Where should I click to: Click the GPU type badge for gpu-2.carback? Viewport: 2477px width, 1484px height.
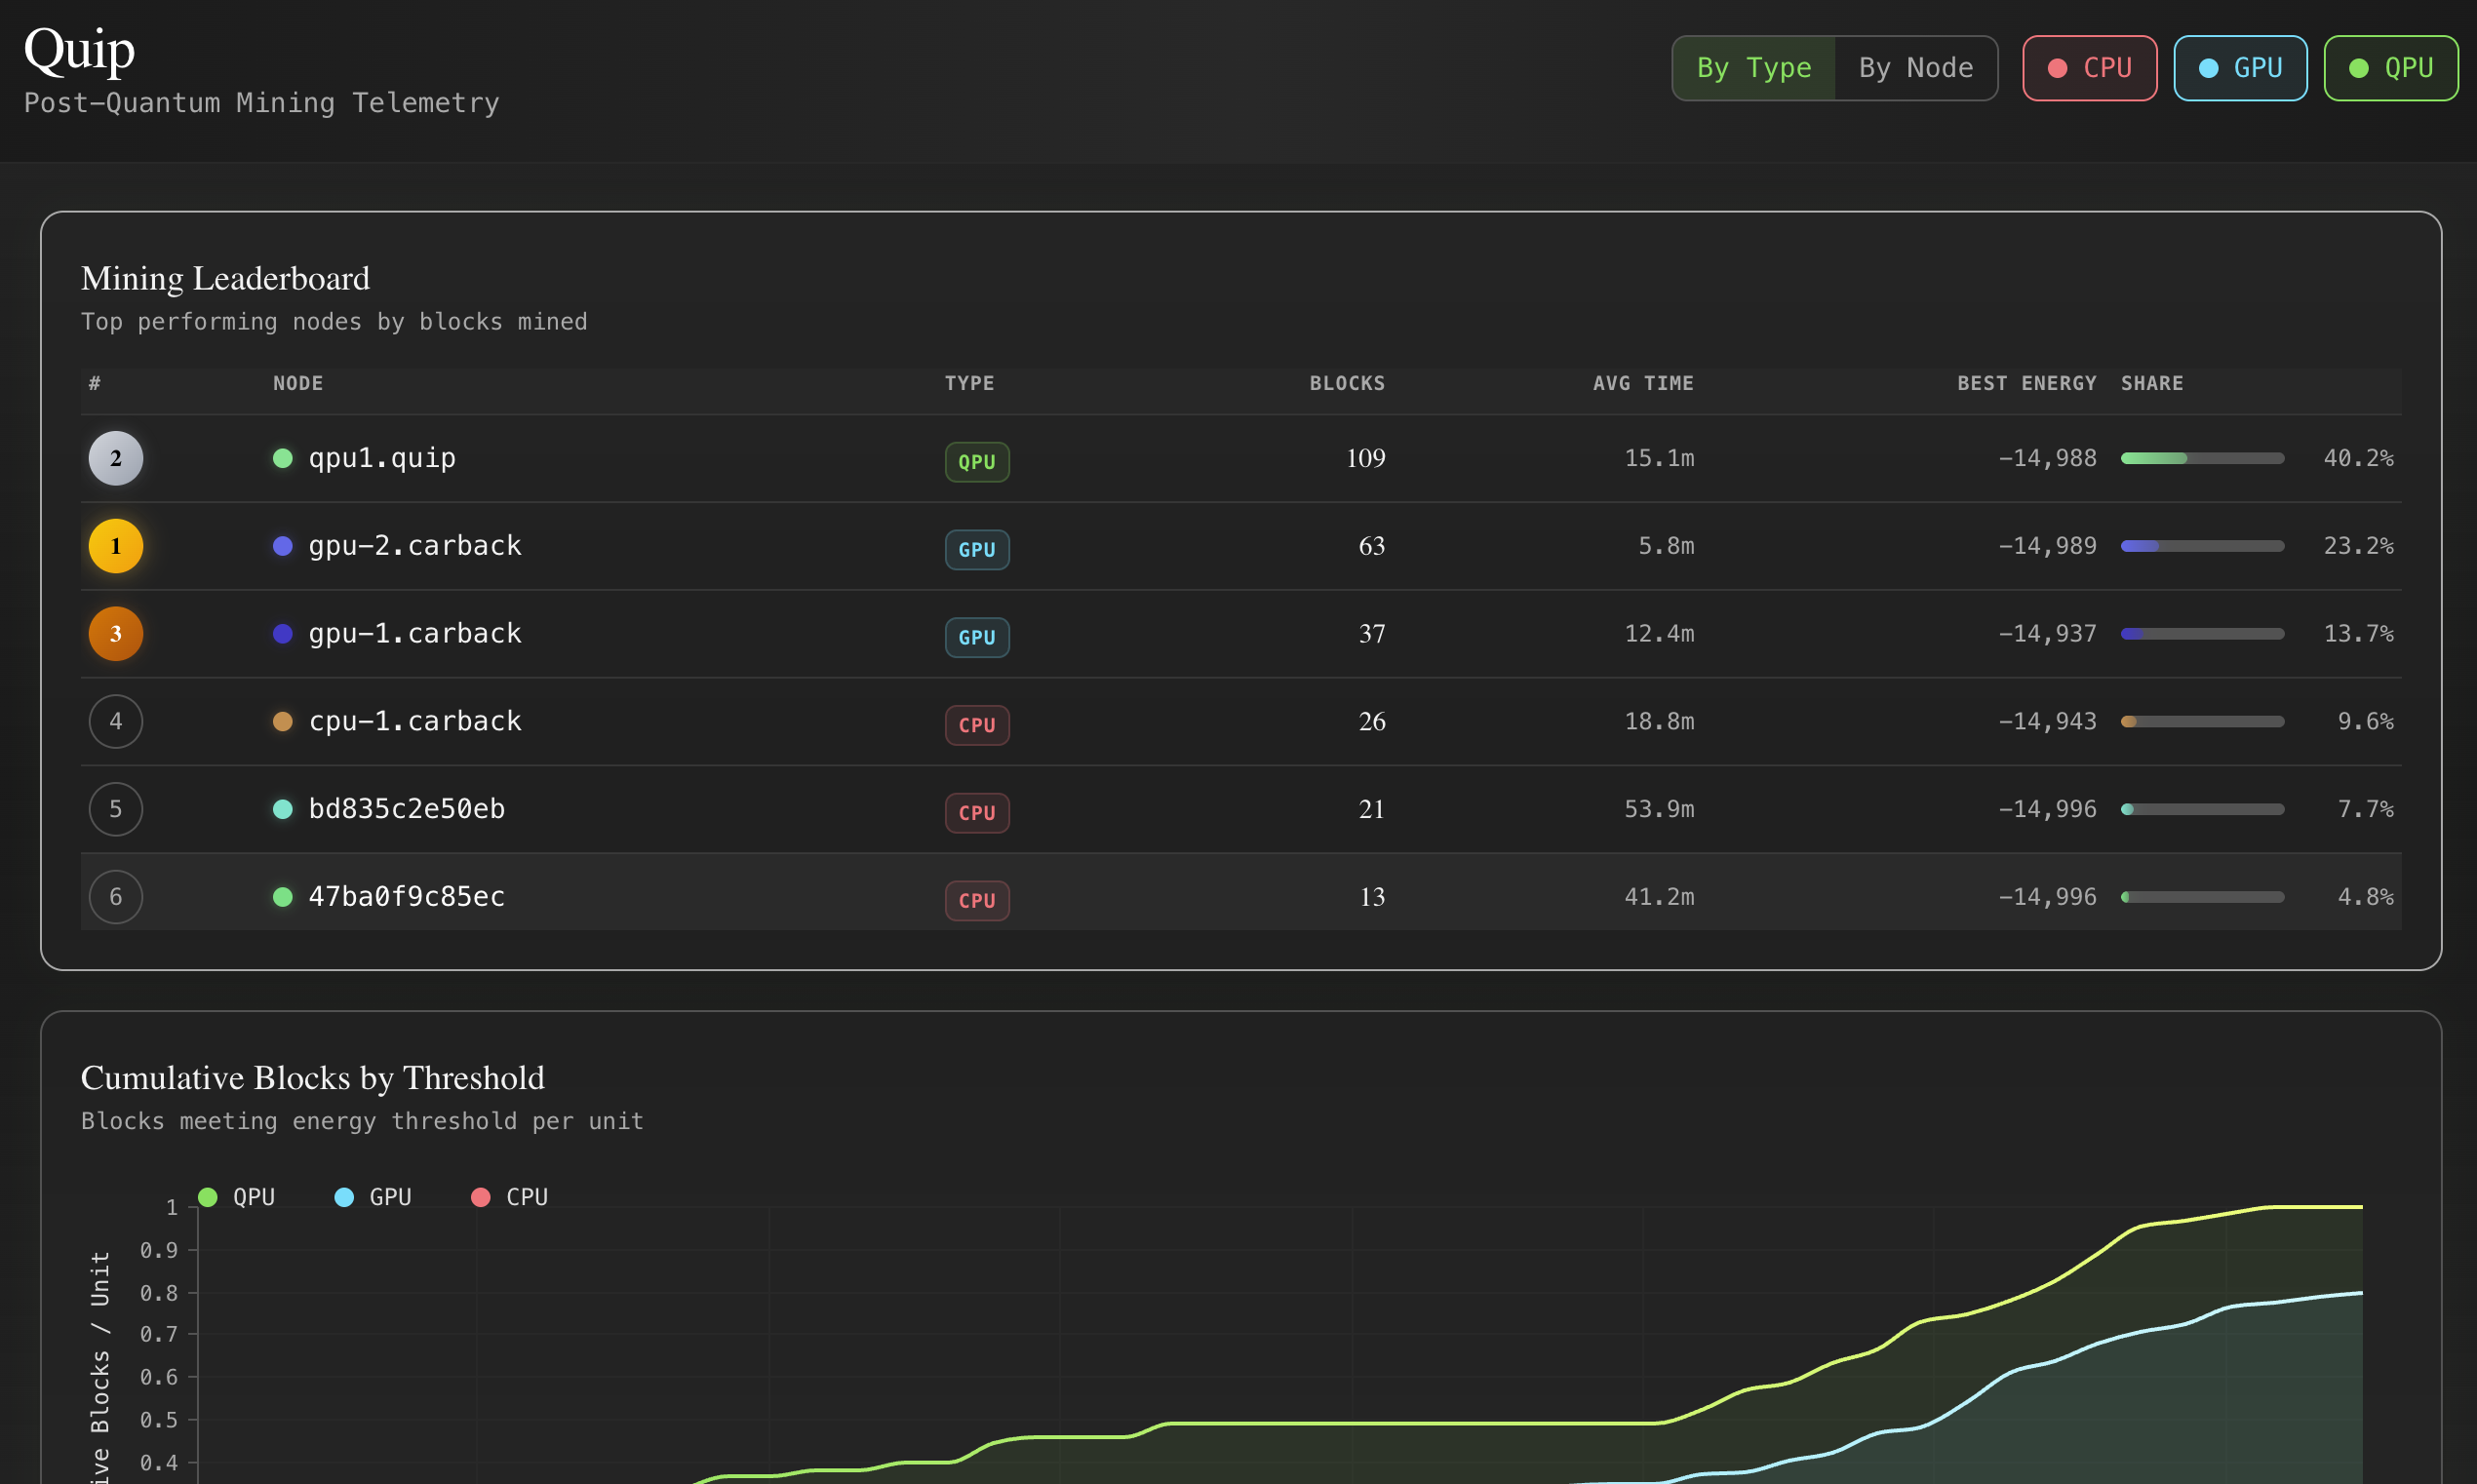976,549
